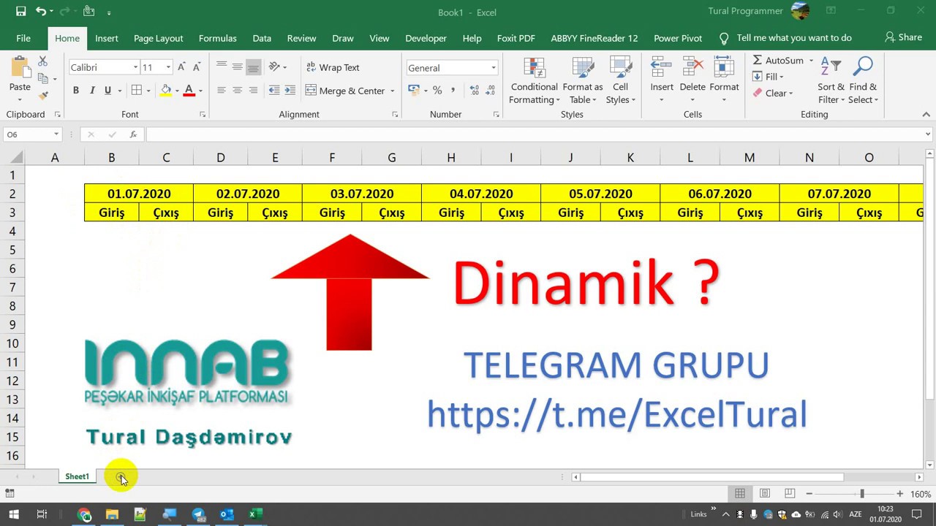Open Cell Styles gallery icon
The height and width of the screenshot is (526, 936).
(620, 68)
